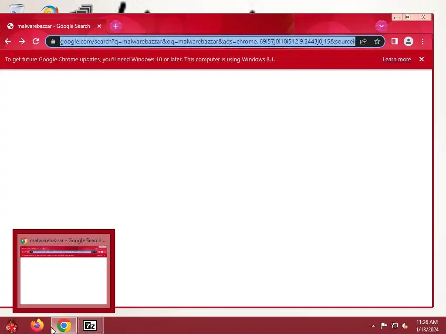Viewport: 446px width, 334px height.
Task: Close the Chrome window
Action: pos(422,17)
